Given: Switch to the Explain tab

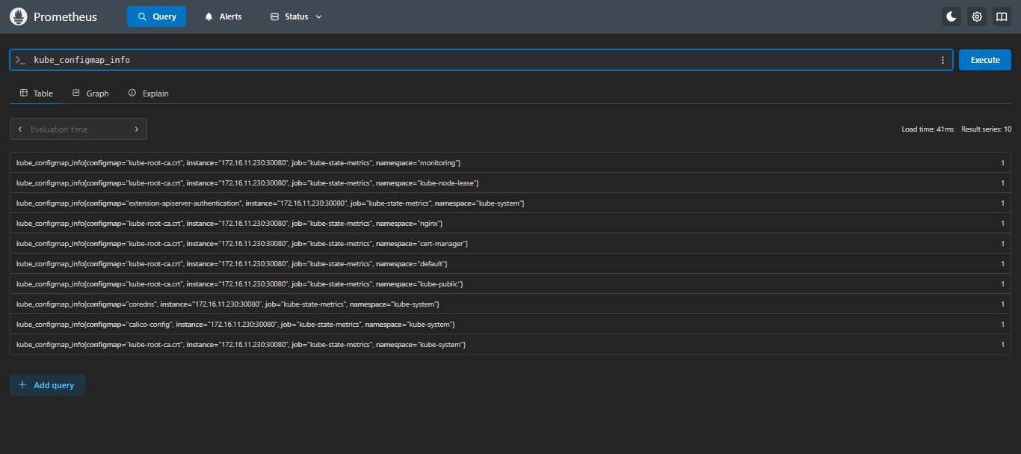Looking at the screenshot, I should [x=148, y=93].
